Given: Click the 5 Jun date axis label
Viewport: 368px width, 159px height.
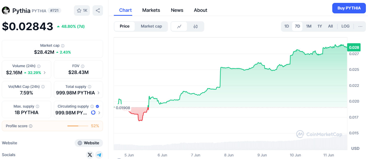Looking at the screenshot, I should pyautogui.click(x=129, y=155).
